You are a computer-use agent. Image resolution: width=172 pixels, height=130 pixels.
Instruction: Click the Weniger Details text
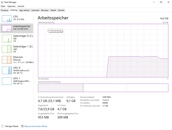coord(12,126)
